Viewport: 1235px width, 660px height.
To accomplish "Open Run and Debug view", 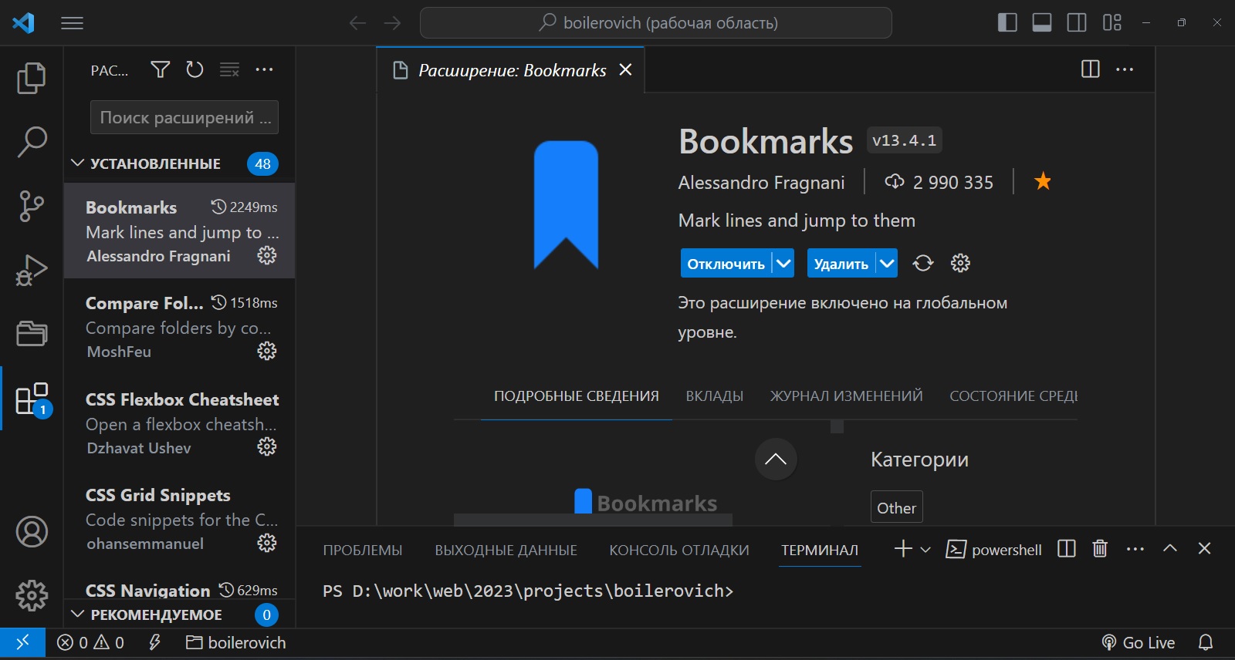I will (32, 270).
